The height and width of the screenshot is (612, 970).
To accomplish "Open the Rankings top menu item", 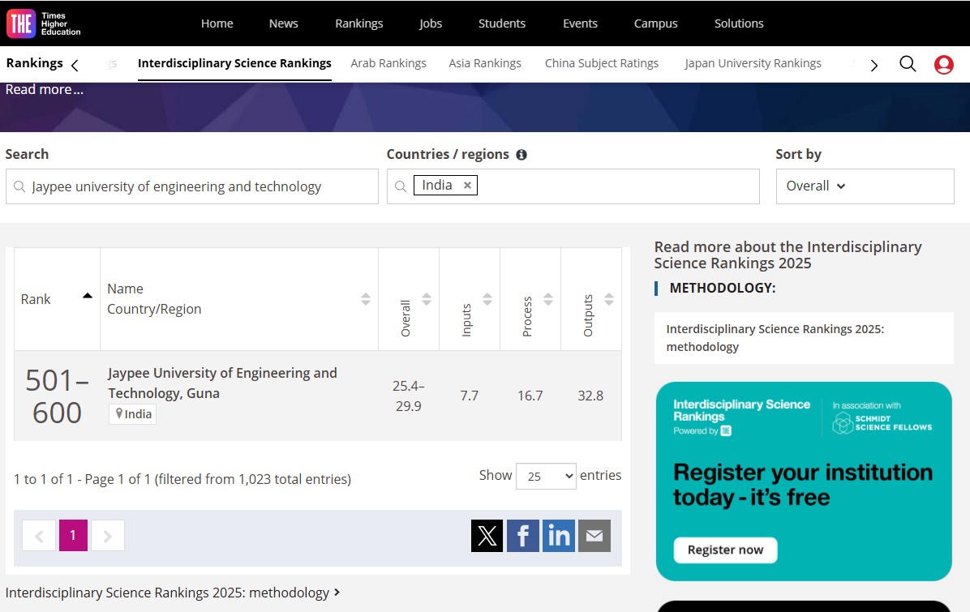I will point(358,24).
